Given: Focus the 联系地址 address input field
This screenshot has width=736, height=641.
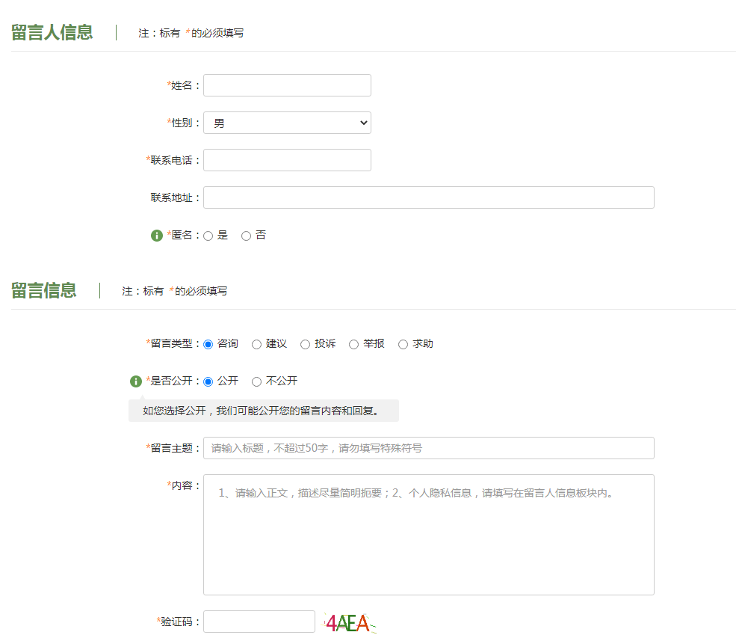Looking at the screenshot, I should tap(429, 197).
